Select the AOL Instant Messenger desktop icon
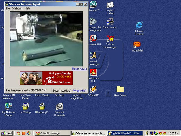The height and width of the screenshot is (136, 181). (93, 55)
